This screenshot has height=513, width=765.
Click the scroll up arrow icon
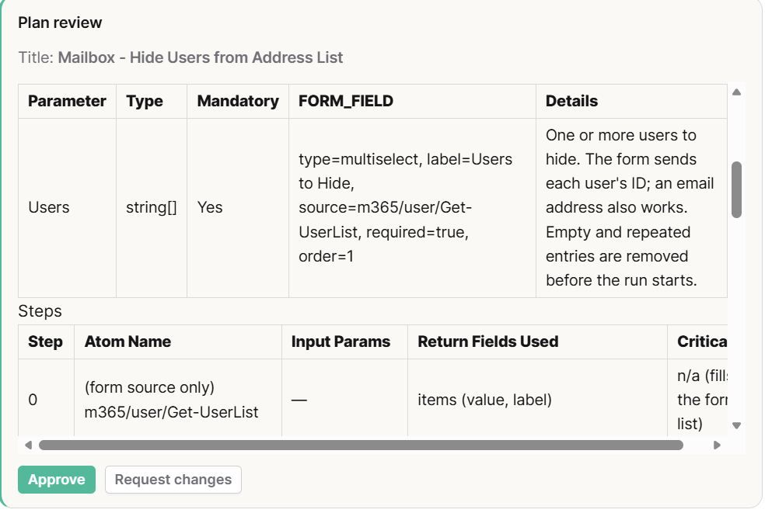tap(737, 92)
